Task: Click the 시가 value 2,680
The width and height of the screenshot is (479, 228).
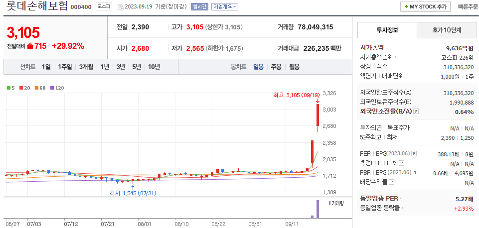Action: (x=140, y=48)
